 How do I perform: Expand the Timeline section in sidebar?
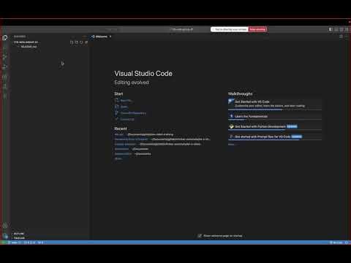pyautogui.click(x=18, y=238)
